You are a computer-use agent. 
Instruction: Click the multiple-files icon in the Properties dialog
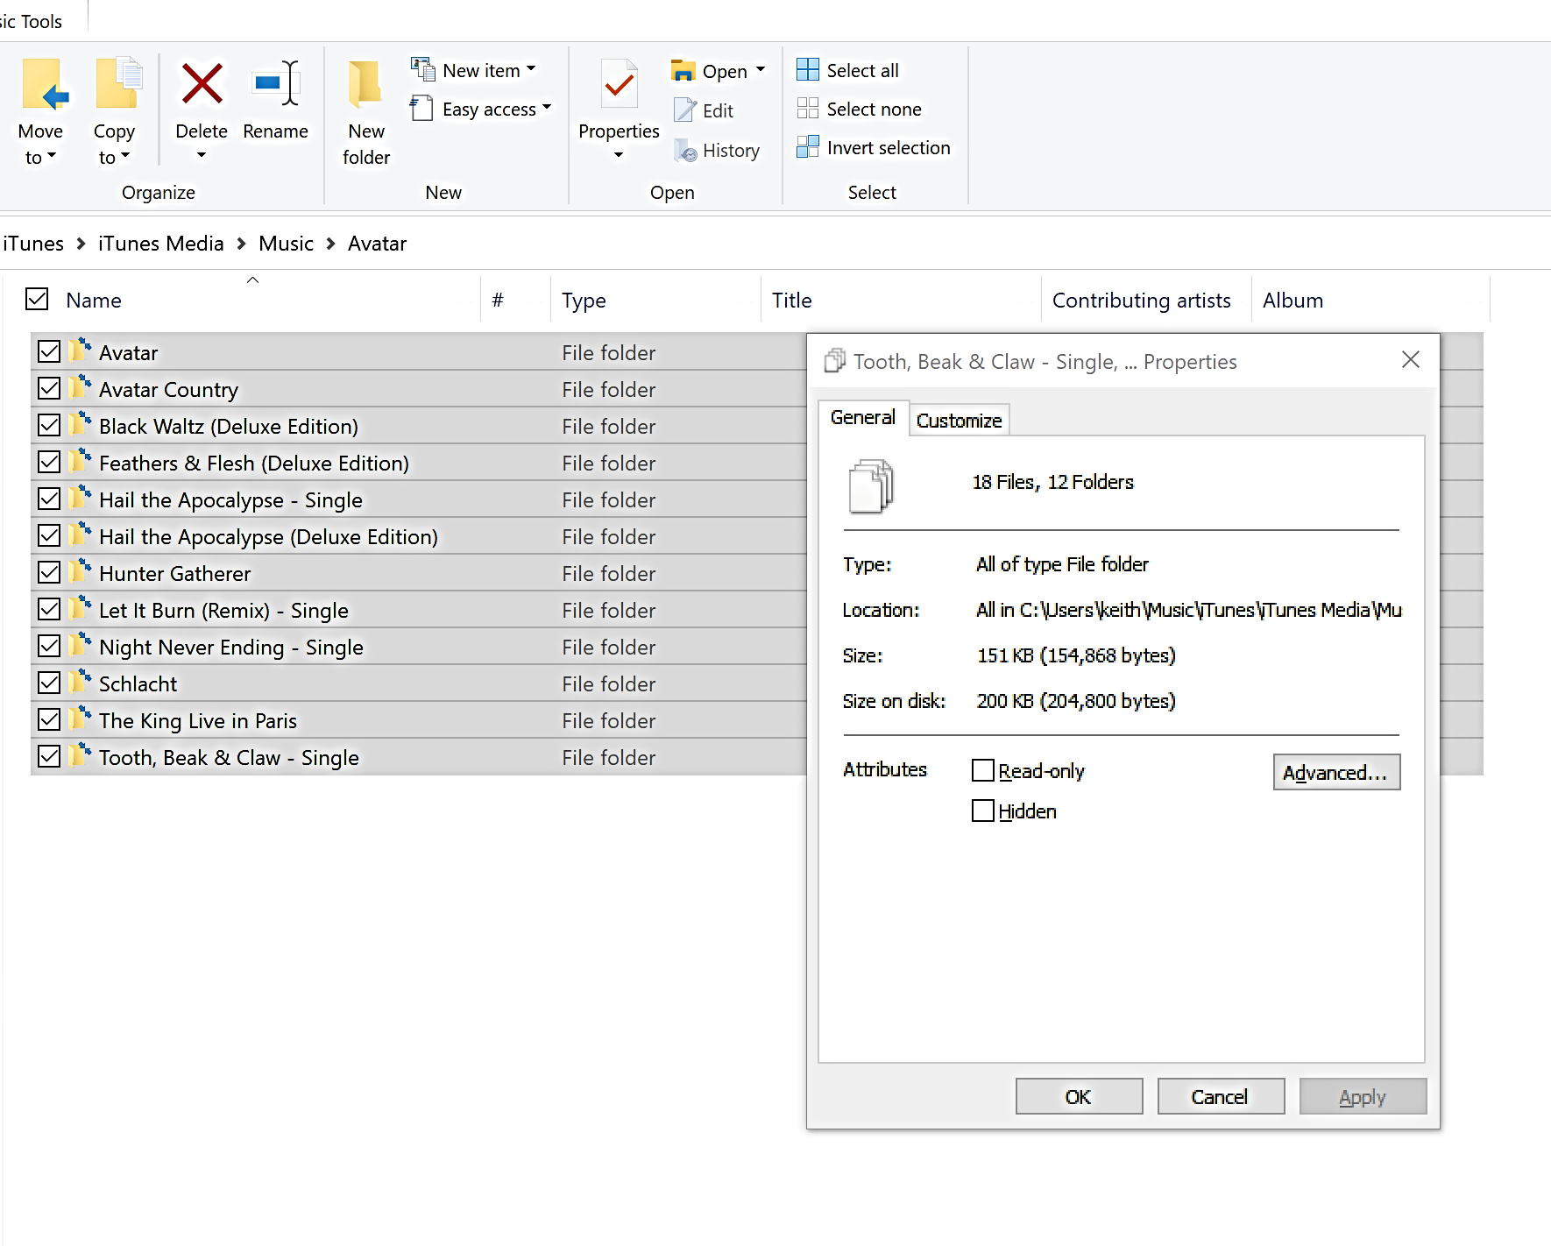tap(871, 485)
